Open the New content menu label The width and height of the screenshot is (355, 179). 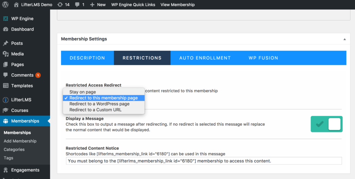point(102,4)
